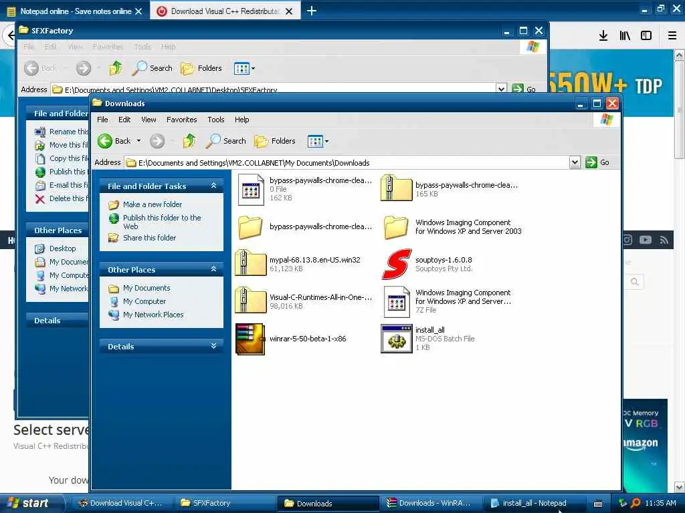Click Downloads address path field
The image size is (685, 513).
[x=347, y=163]
